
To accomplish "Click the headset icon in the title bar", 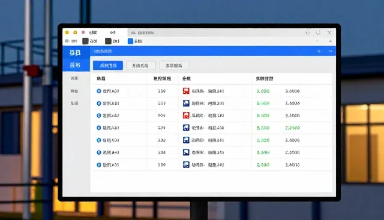I will point(308,32).
